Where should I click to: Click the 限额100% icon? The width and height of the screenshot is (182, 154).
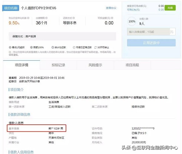[x=31, y=48]
